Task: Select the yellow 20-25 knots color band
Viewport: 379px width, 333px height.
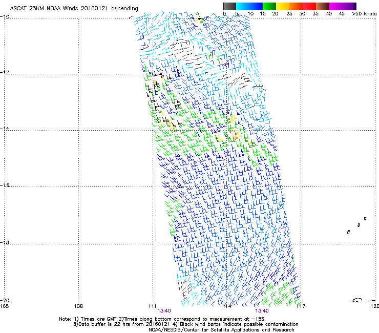Action: click(283, 6)
